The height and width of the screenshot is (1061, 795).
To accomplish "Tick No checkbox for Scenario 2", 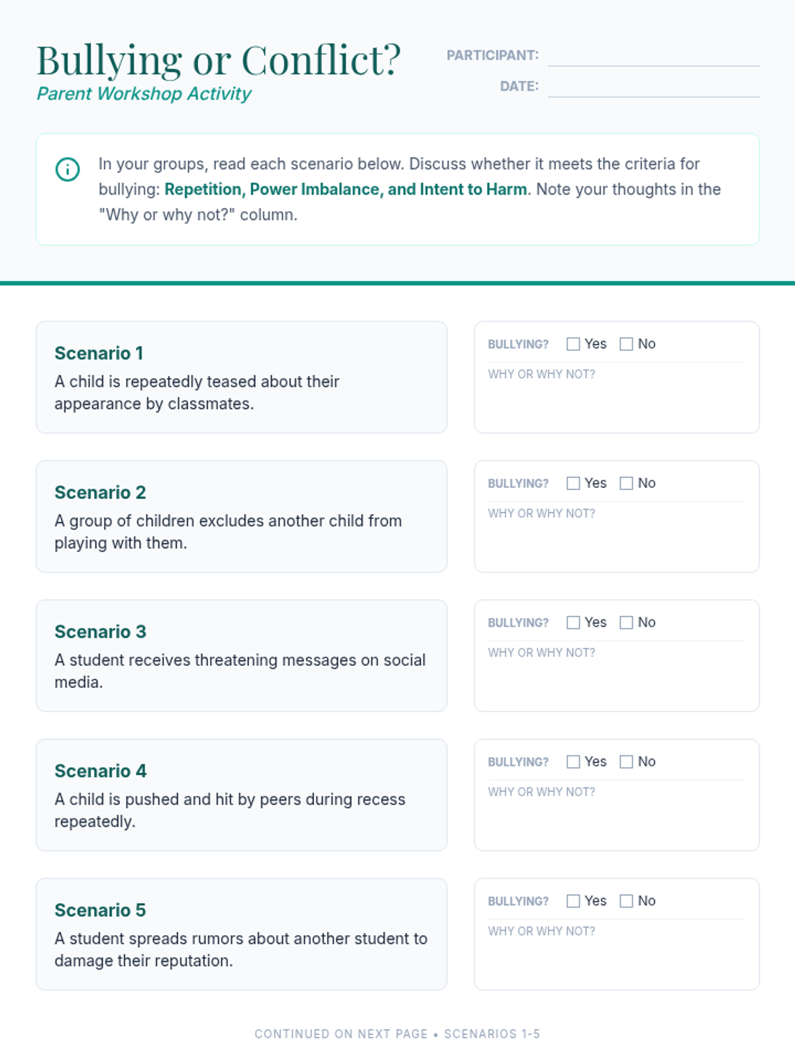I will pos(626,483).
